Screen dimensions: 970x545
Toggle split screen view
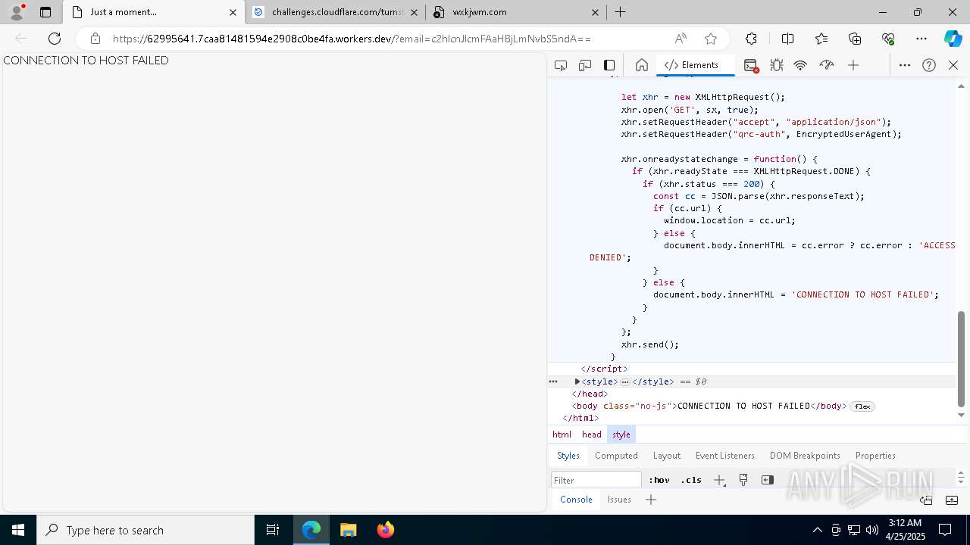(787, 39)
